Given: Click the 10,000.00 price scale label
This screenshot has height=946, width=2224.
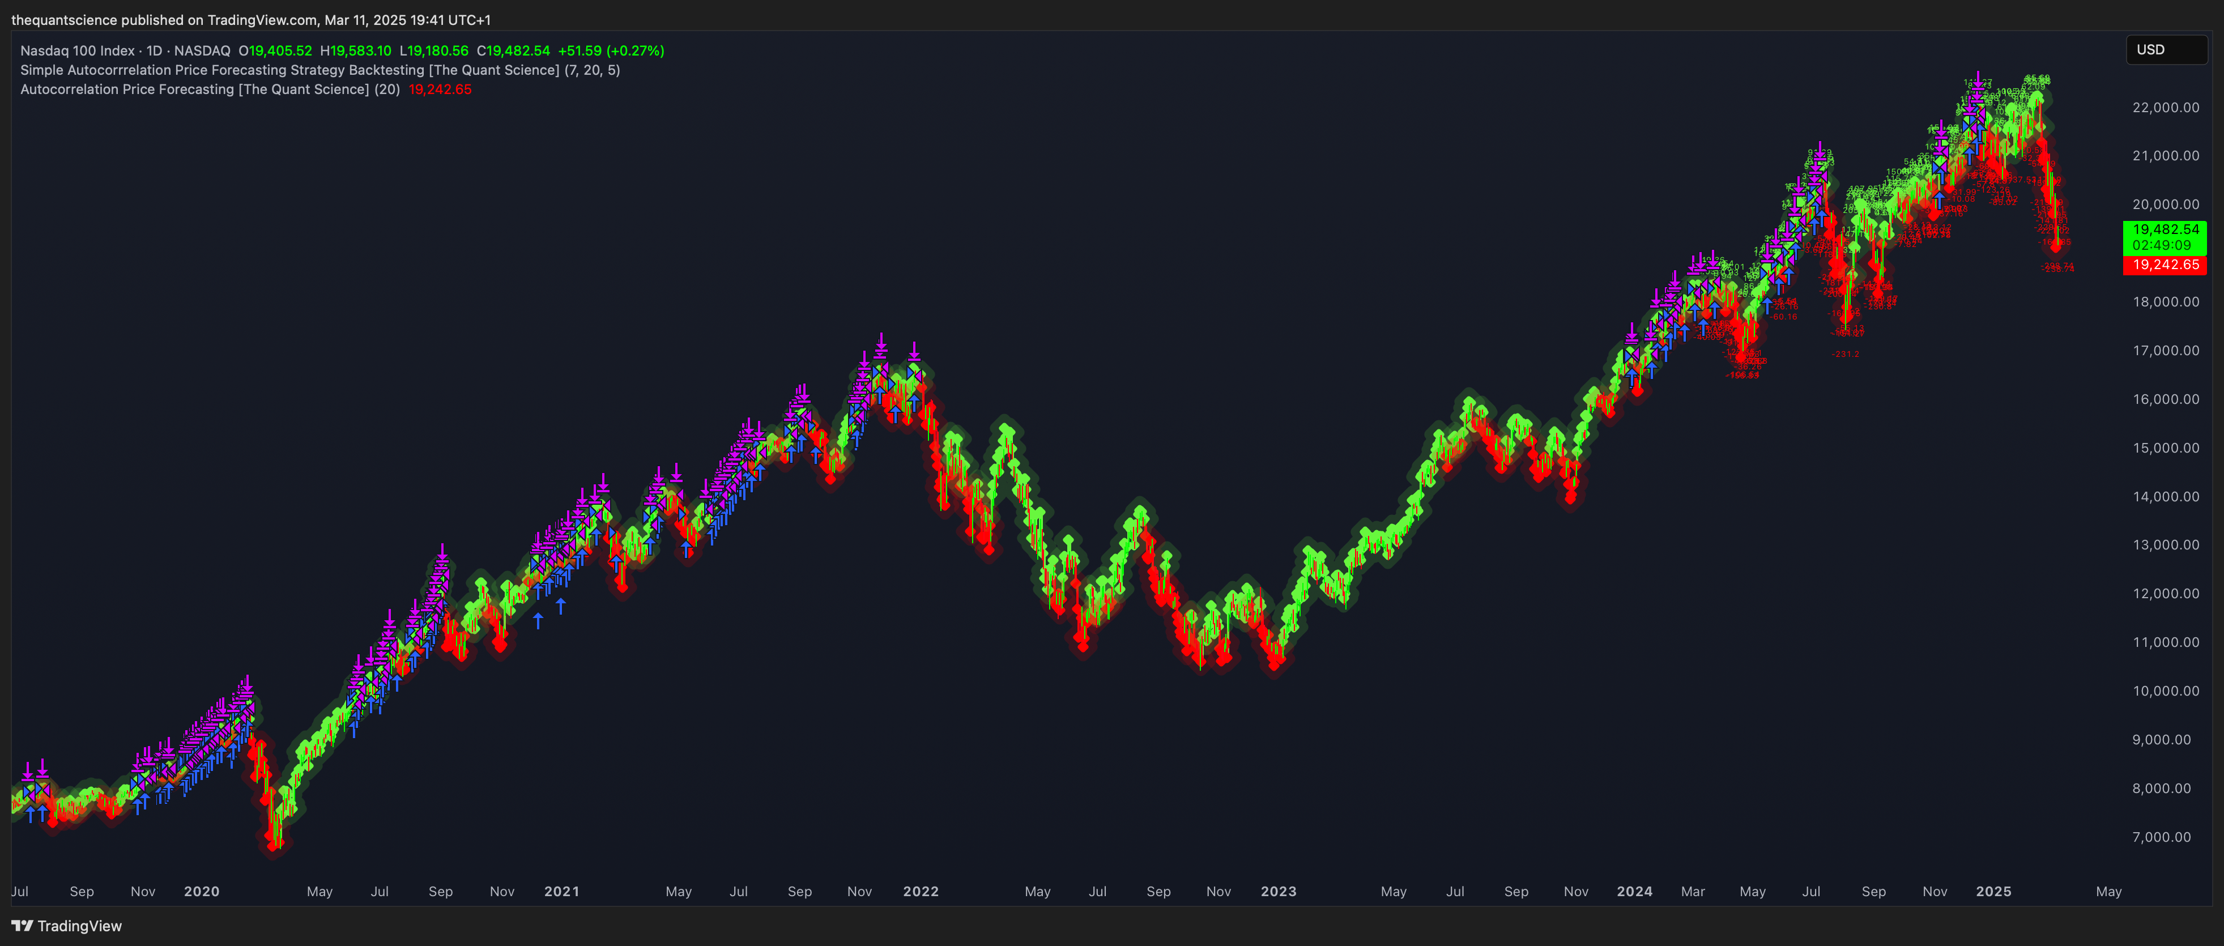Looking at the screenshot, I should tap(2165, 691).
